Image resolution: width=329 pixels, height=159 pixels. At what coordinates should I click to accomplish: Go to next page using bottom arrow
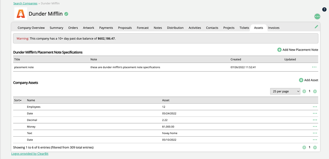click(315, 148)
